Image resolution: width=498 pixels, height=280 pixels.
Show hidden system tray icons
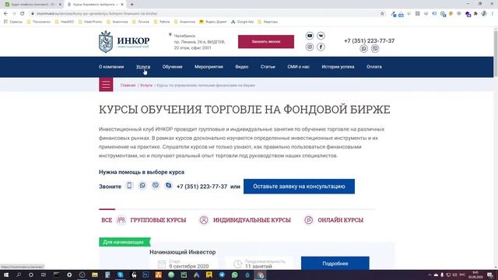click(430, 275)
